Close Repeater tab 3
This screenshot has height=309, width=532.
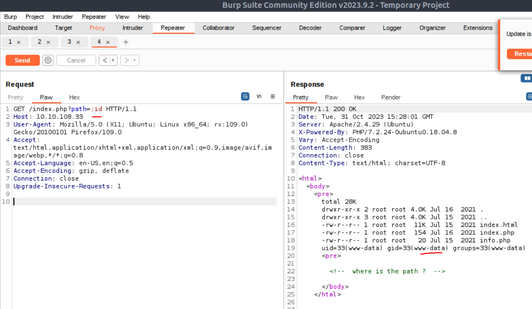coord(78,42)
